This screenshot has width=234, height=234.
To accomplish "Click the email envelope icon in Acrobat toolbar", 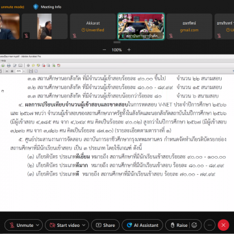I will pyautogui.click(x=20, y=66).
